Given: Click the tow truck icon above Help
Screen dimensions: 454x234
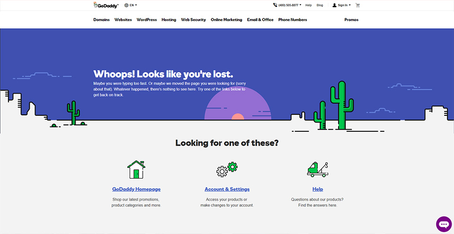Looking at the screenshot, I should (318, 170).
